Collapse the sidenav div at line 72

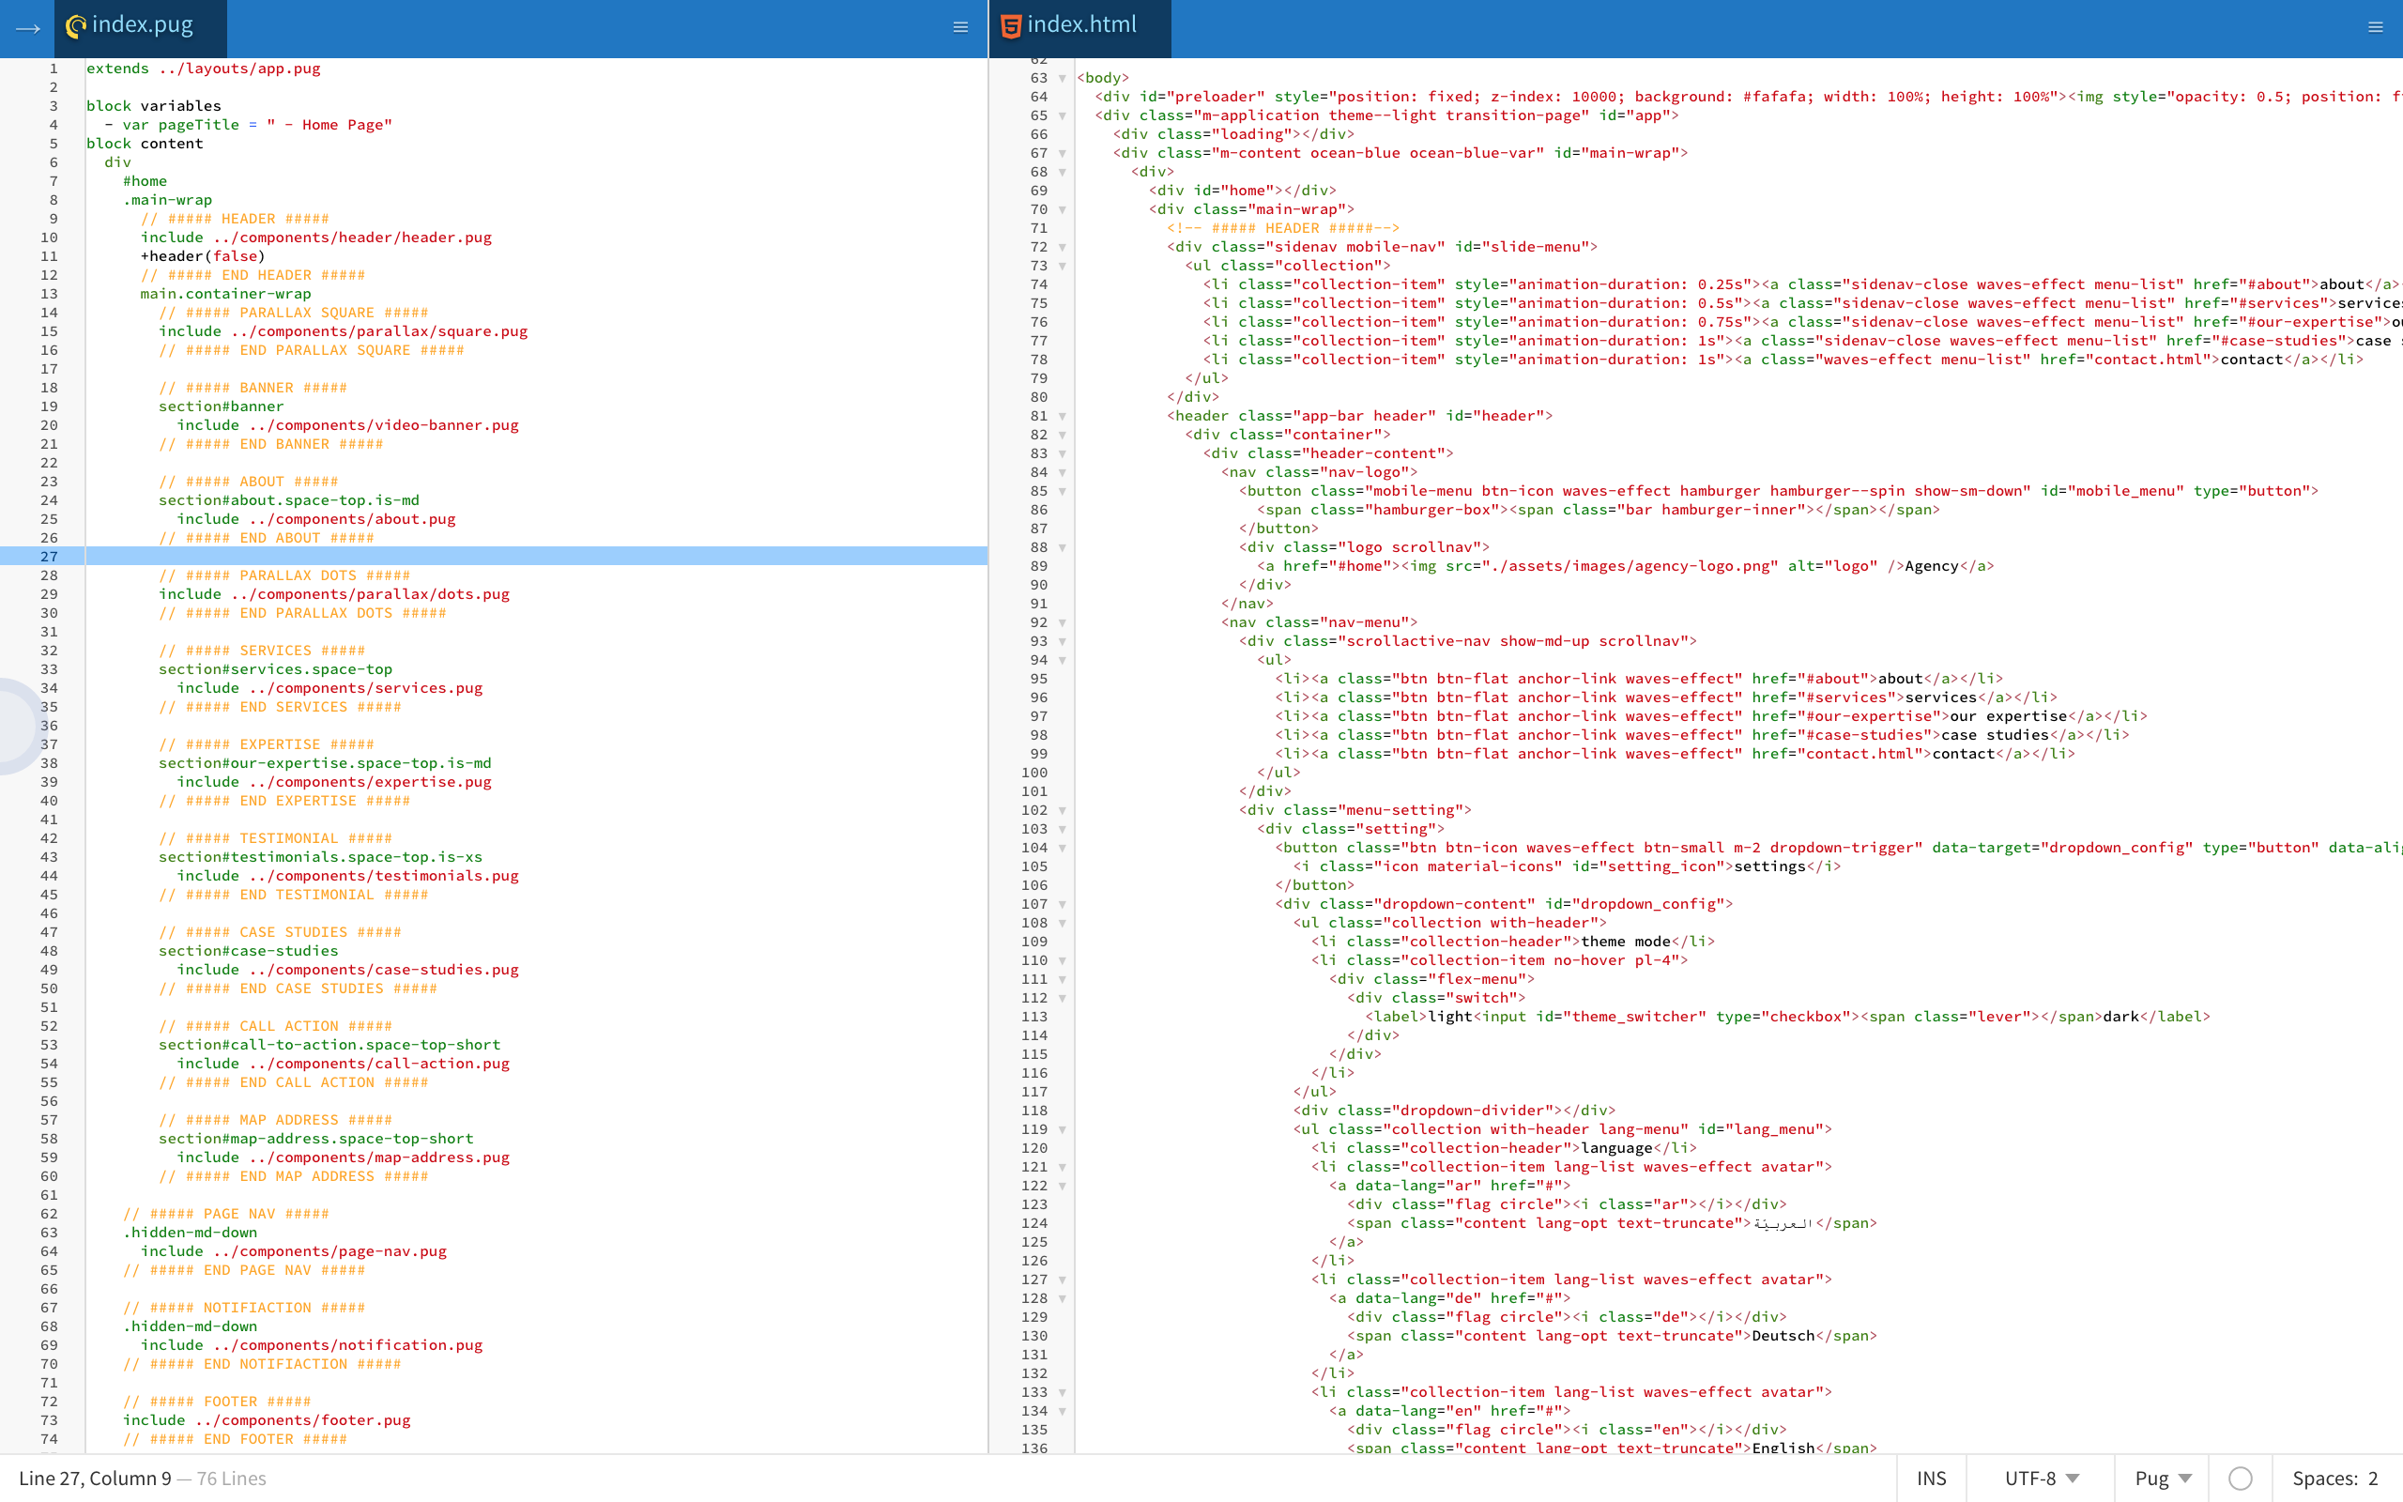point(1063,247)
